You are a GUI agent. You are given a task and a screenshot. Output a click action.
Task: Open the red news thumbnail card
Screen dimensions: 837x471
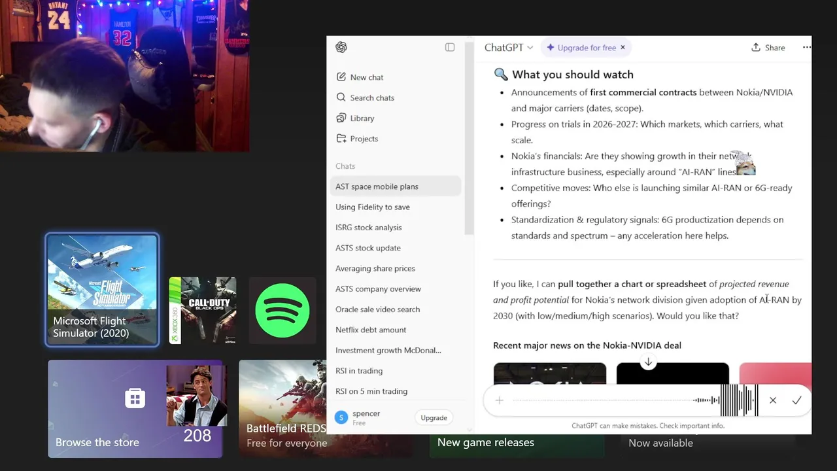pos(776,374)
